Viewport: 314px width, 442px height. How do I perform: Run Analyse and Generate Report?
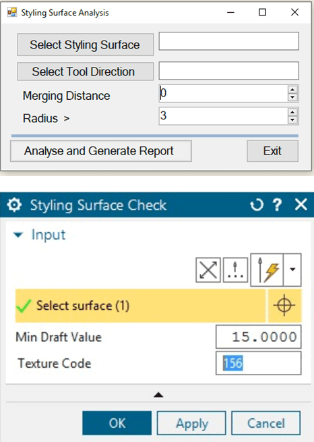point(101,151)
